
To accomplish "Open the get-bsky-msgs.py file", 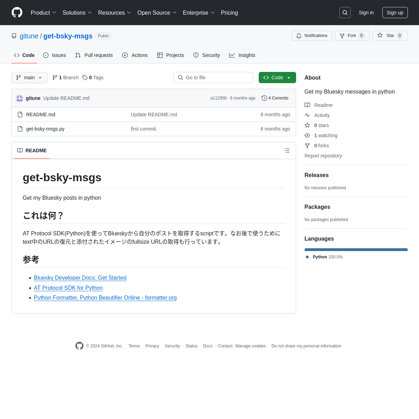I will (x=45, y=129).
